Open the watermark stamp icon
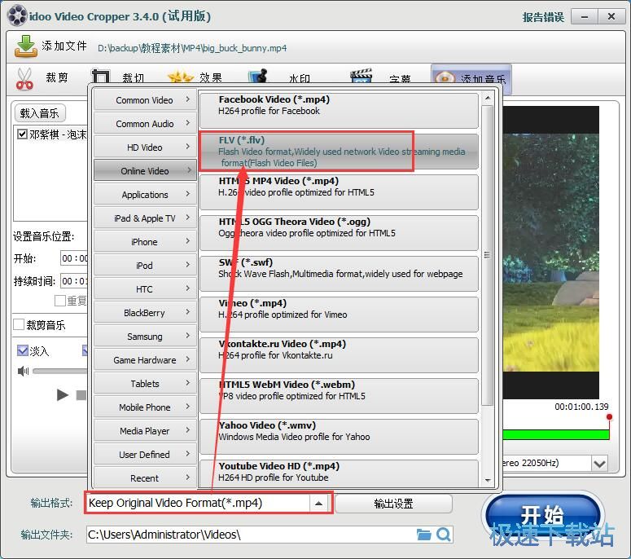 pyautogui.click(x=258, y=76)
